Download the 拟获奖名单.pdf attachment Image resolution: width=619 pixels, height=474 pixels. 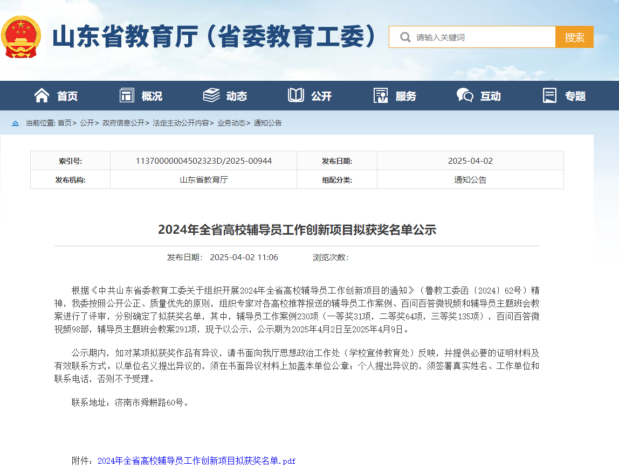196,461
